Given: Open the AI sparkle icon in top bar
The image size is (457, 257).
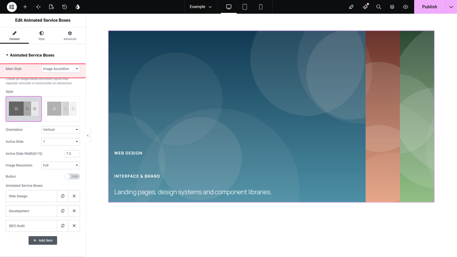Looking at the screenshot, I should coord(38,7).
